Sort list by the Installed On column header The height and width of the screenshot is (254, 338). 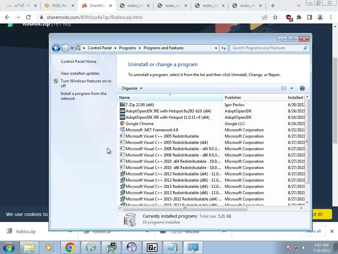(295, 98)
